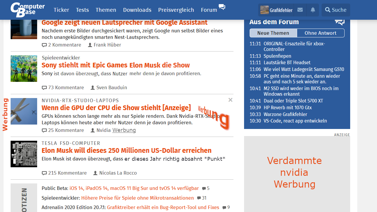Open the Downloads menu

[x=137, y=10]
